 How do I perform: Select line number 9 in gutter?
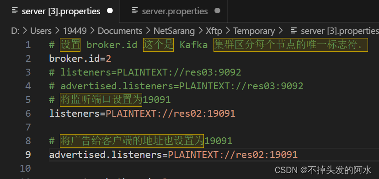pyautogui.click(x=28, y=155)
